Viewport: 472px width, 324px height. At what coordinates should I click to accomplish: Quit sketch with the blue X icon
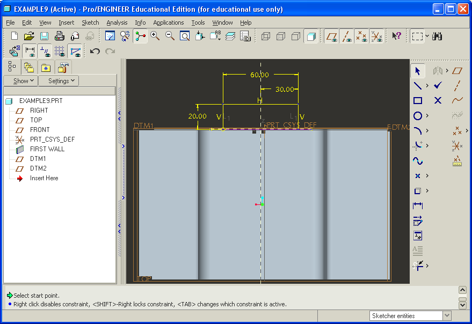(438, 100)
